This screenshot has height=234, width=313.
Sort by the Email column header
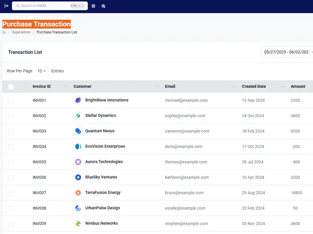[x=170, y=87]
